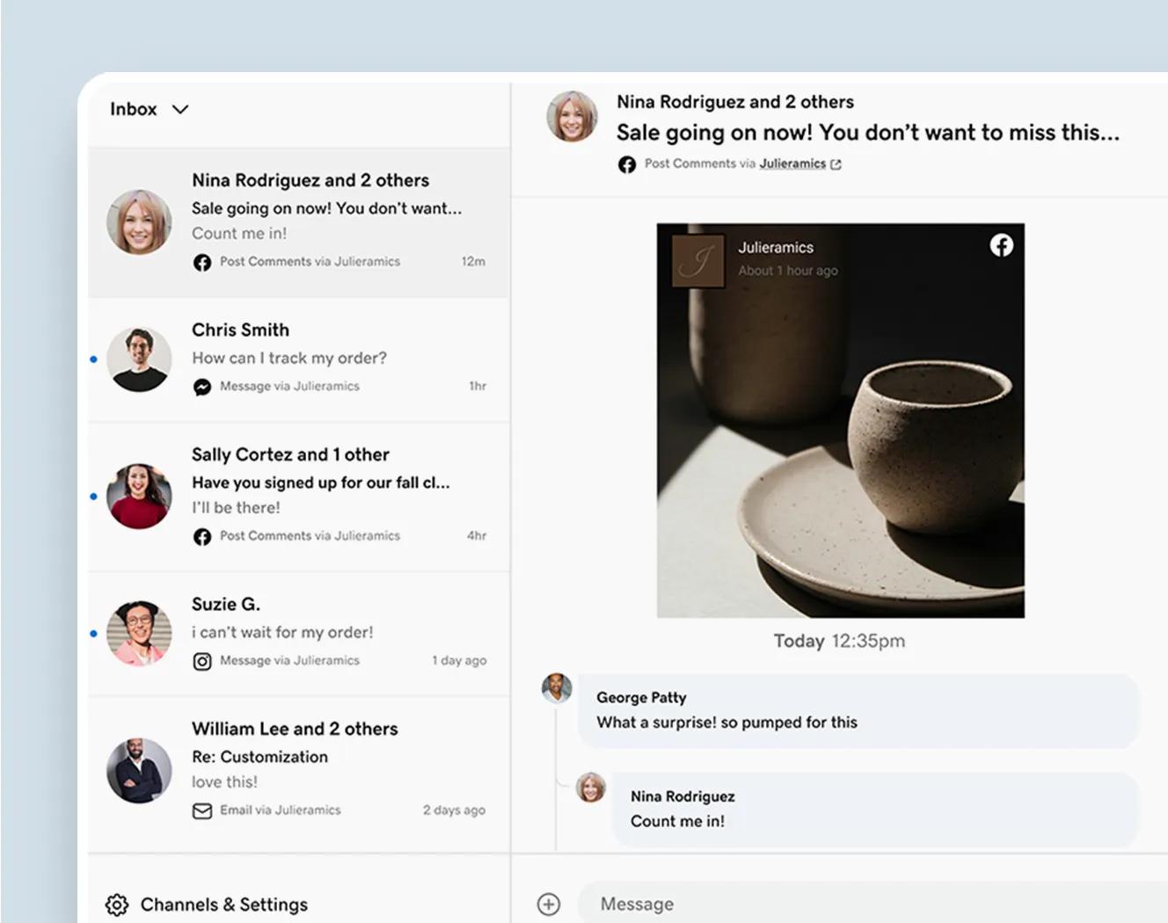Click Nina Rodriguez's 'Count me in!' reply bubble

[875, 810]
